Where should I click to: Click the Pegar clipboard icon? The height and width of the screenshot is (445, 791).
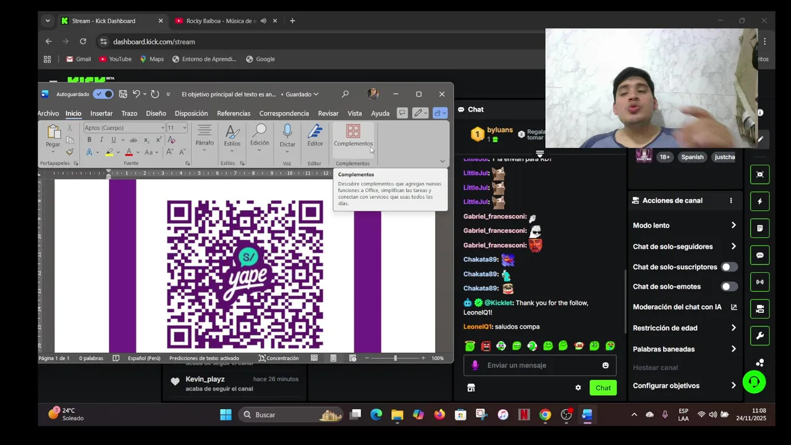tap(53, 132)
